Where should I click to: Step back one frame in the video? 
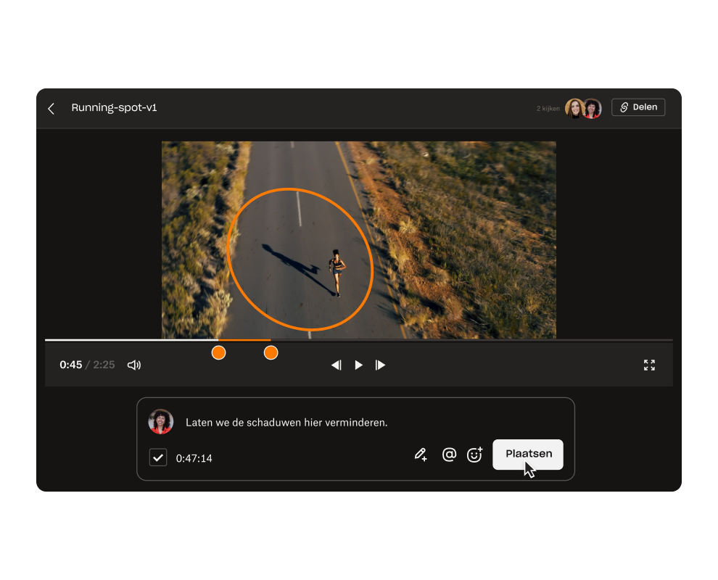337,365
